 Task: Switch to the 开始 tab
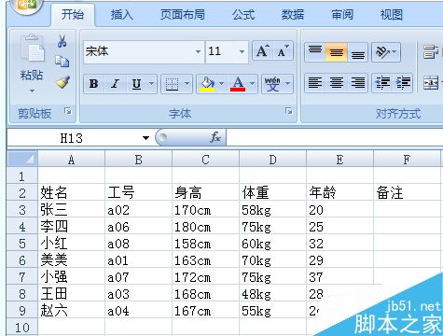pos(73,15)
